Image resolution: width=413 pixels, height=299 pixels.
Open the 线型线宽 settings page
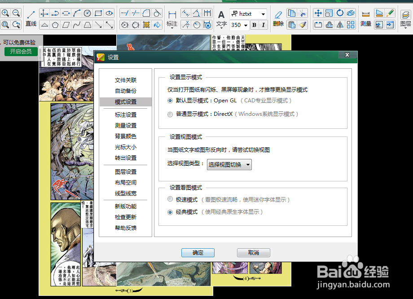(x=126, y=193)
